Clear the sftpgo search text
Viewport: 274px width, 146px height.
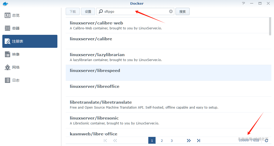point(171,11)
